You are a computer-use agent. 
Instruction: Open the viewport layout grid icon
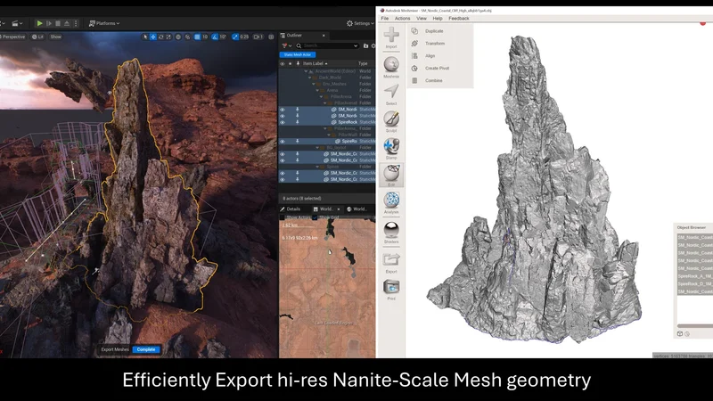click(x=271, y=37)
